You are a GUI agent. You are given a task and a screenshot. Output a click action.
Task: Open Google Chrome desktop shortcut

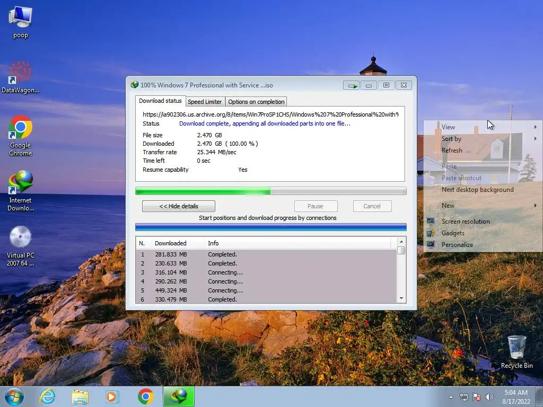click(x=21, y=136)
